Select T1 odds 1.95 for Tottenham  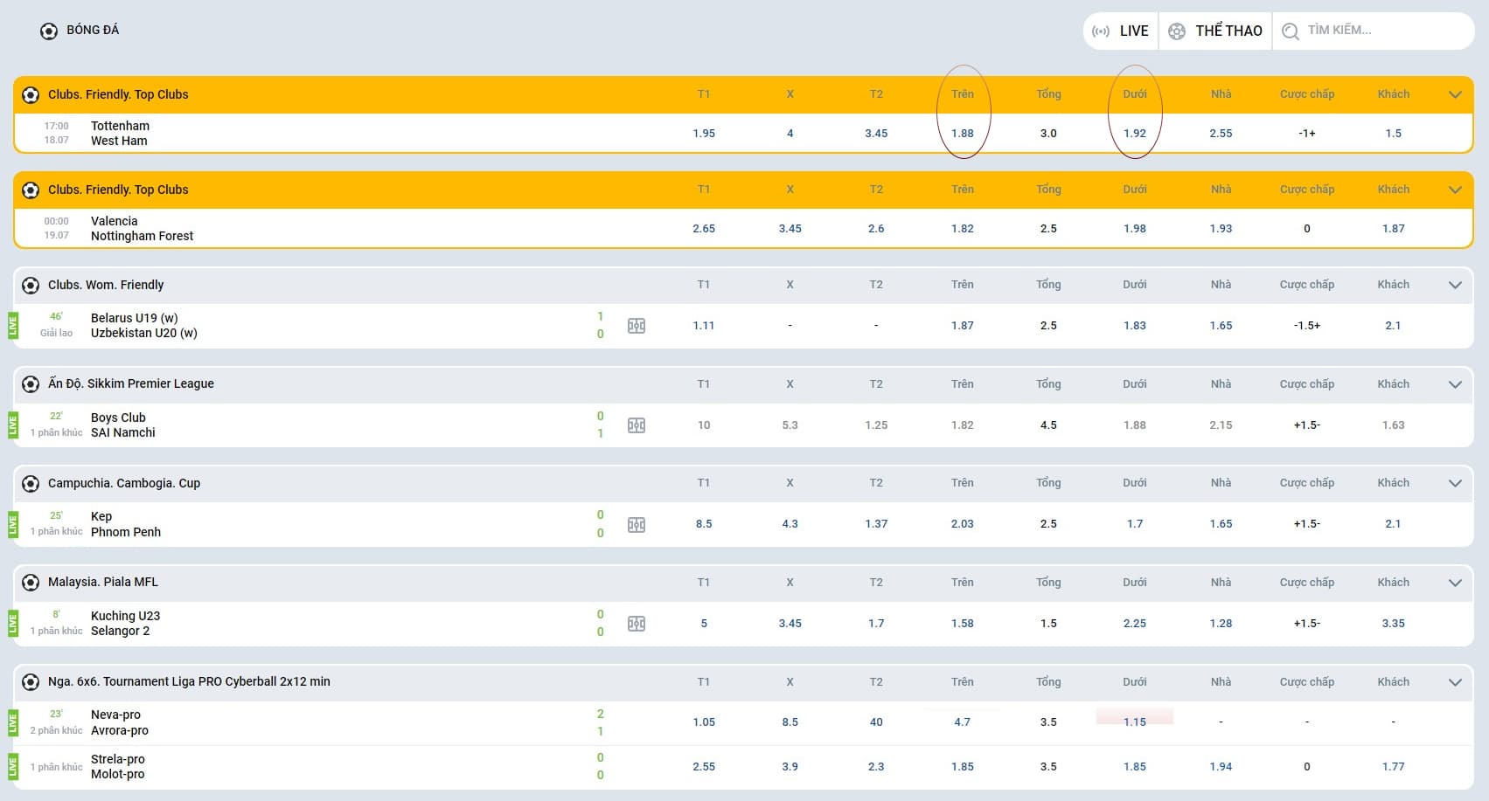[x=704, y=134]
